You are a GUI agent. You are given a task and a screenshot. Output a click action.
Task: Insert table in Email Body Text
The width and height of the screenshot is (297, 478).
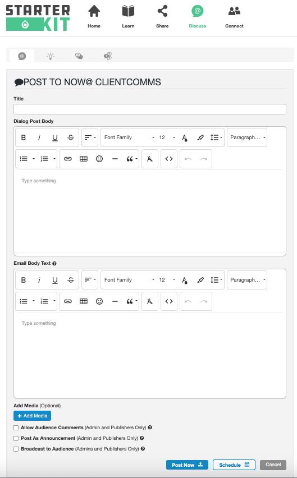click(x=84, y=301)
